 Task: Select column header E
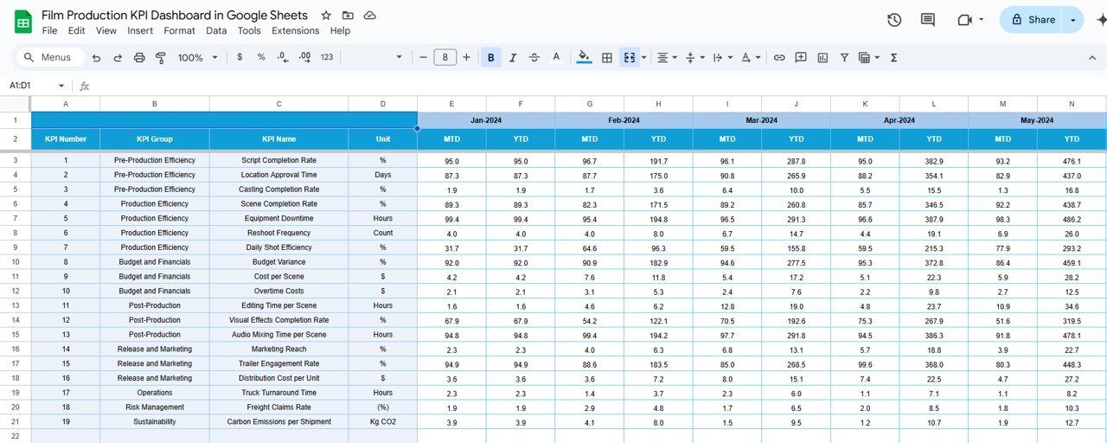click(x=451, y=104)
